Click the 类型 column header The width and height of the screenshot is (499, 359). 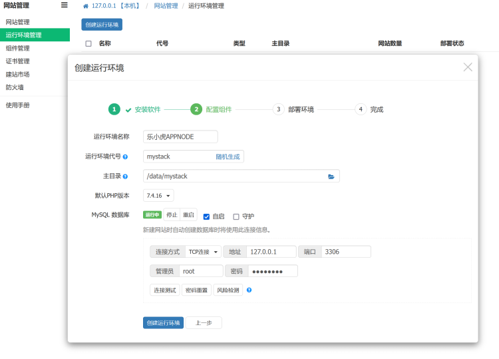click(240, 44)
